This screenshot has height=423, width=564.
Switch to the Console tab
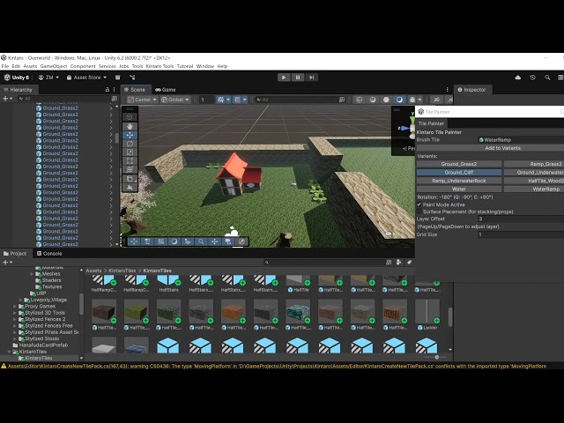49,254
